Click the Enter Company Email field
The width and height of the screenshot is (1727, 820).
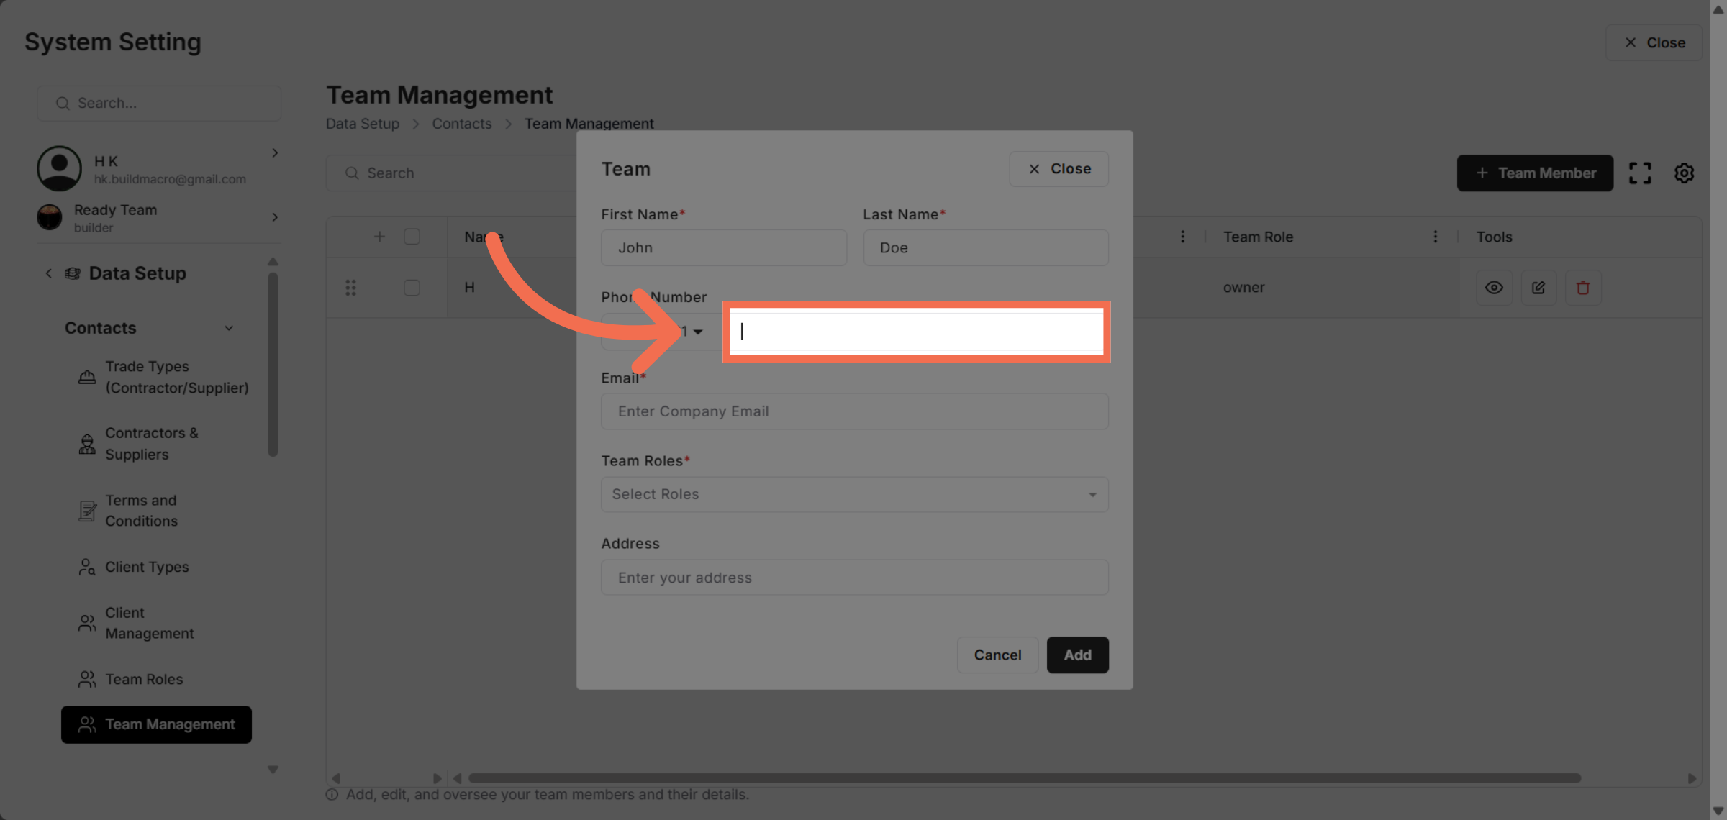tap(854, 411)
